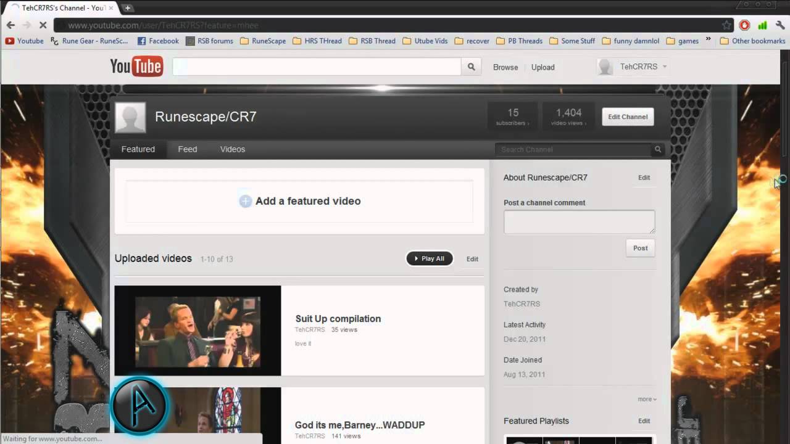
Task: Stop loading the page with the X button
Action: pyautogui.click(x=43, y=25)
